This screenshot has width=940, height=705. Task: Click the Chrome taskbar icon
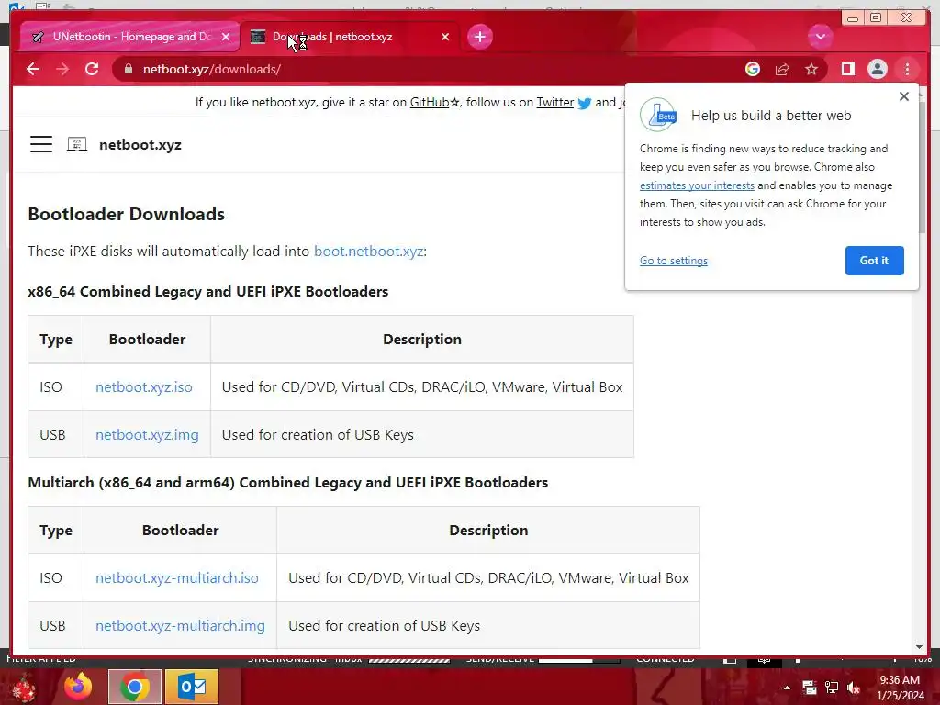coord(135,687)
